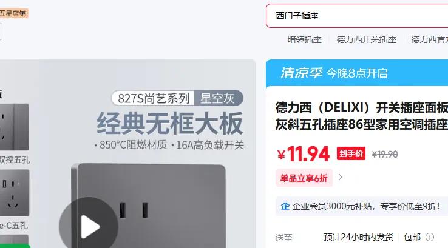Click the shipping info circle icon

[430, 237]
